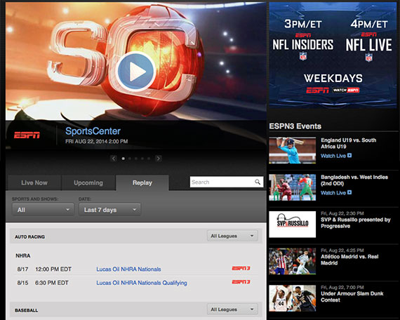
Task: Click Watch Live for England U19 match
Action: point(333,156)
